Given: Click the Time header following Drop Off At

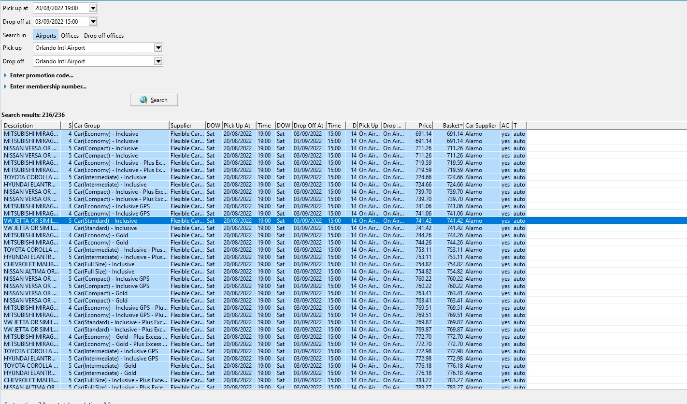Looking at the screenshot, I should pyautogui.click(x=336, y=126).
